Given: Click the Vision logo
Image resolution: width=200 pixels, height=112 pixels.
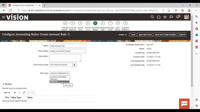Looking at the screenshot, I should click(x=17, y=17).
